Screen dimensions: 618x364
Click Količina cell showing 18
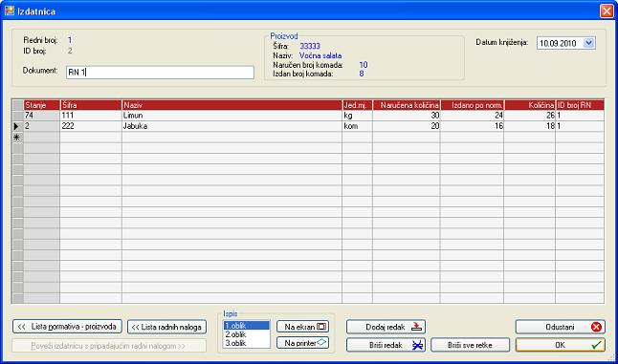[x=530, y=126]
